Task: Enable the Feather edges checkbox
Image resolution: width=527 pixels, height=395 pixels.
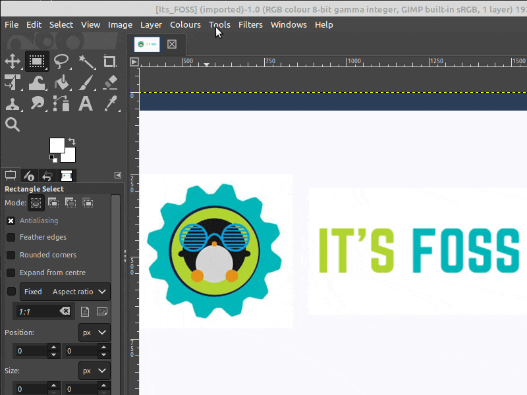Action: click(x=11, y=237)
